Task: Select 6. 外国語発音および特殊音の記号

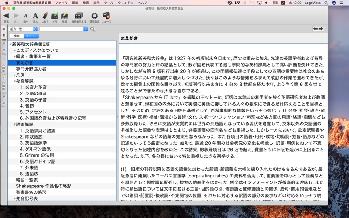Action: coord(62,118)
